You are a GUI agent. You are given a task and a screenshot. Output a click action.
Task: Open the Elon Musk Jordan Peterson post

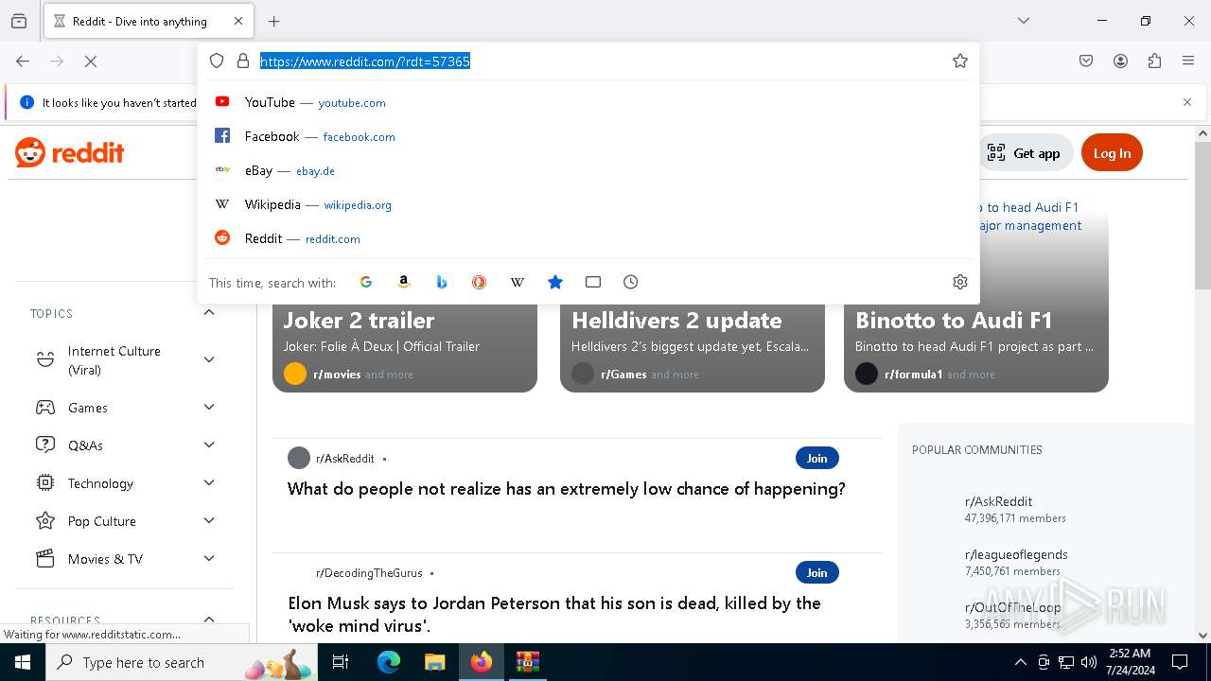pyautogui.click(x=554, y=614)
